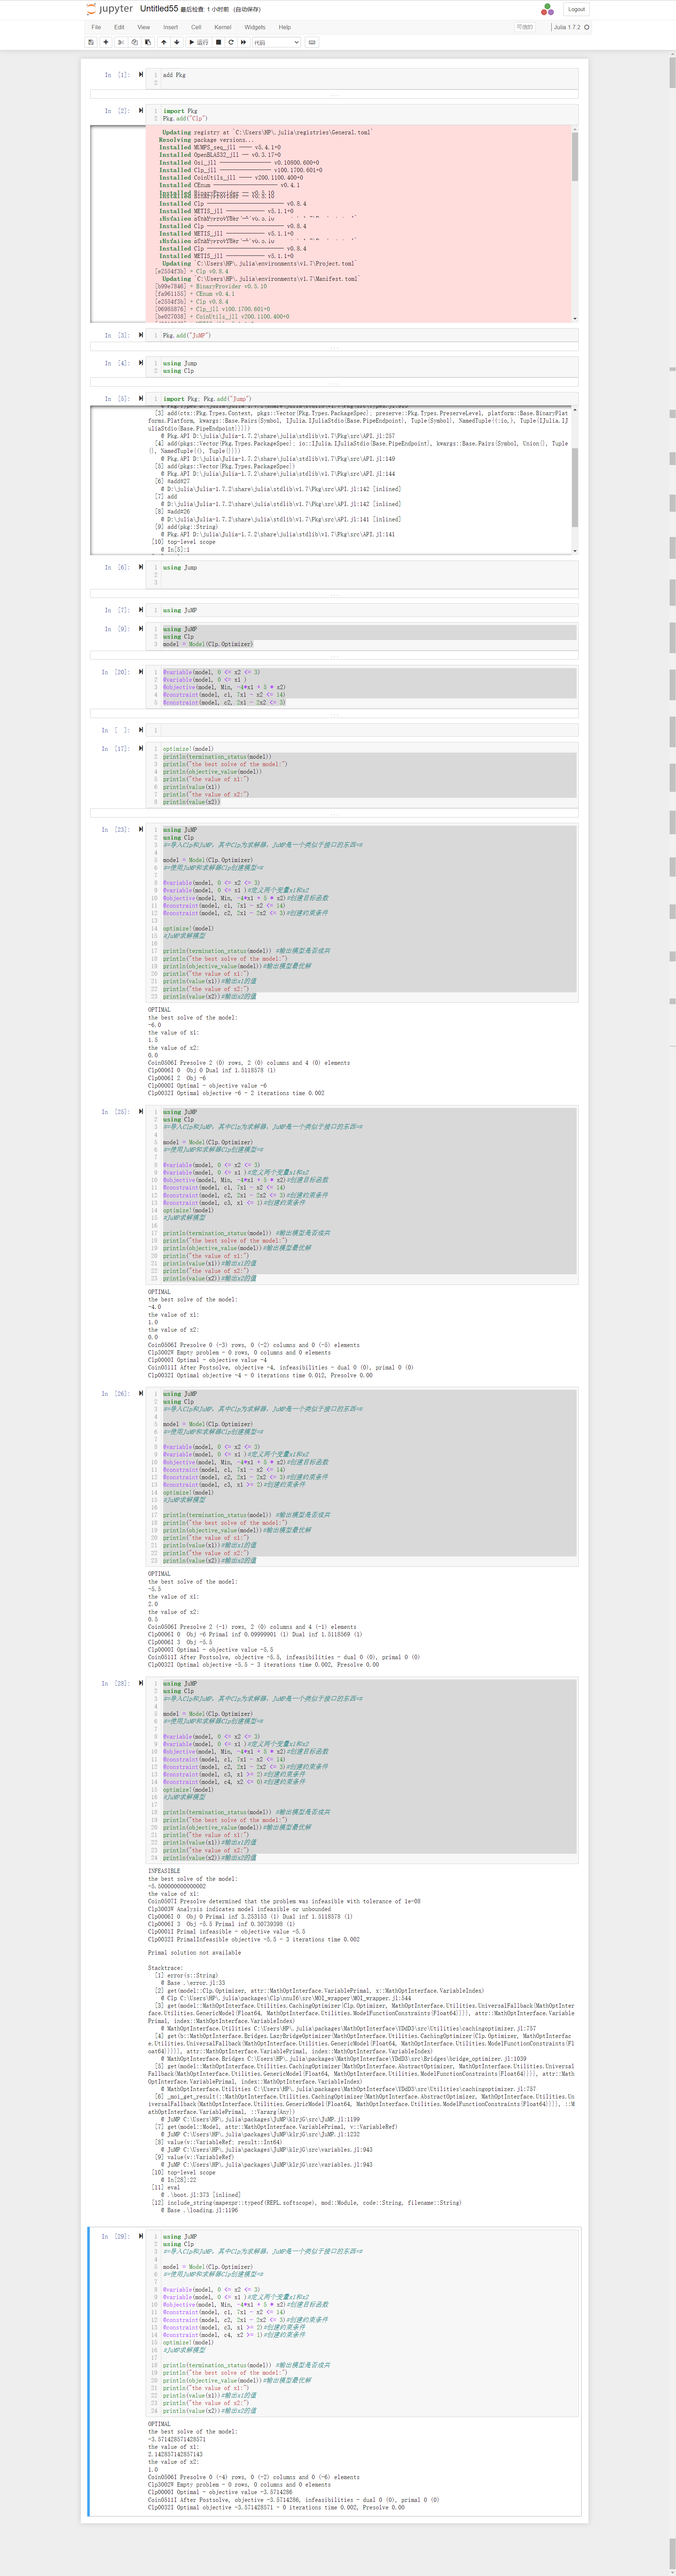The image size is (676, 2576).
Task: Click into code cell containing Pkg.add("JuMP")
Action: [x=369, y=335]
